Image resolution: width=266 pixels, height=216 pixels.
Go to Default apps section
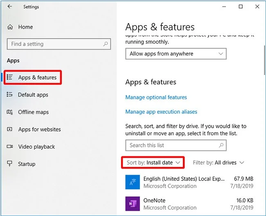pyautogui.click(x=33, y=95)
